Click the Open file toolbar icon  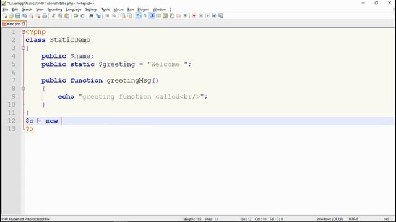(x=11, y=16)
